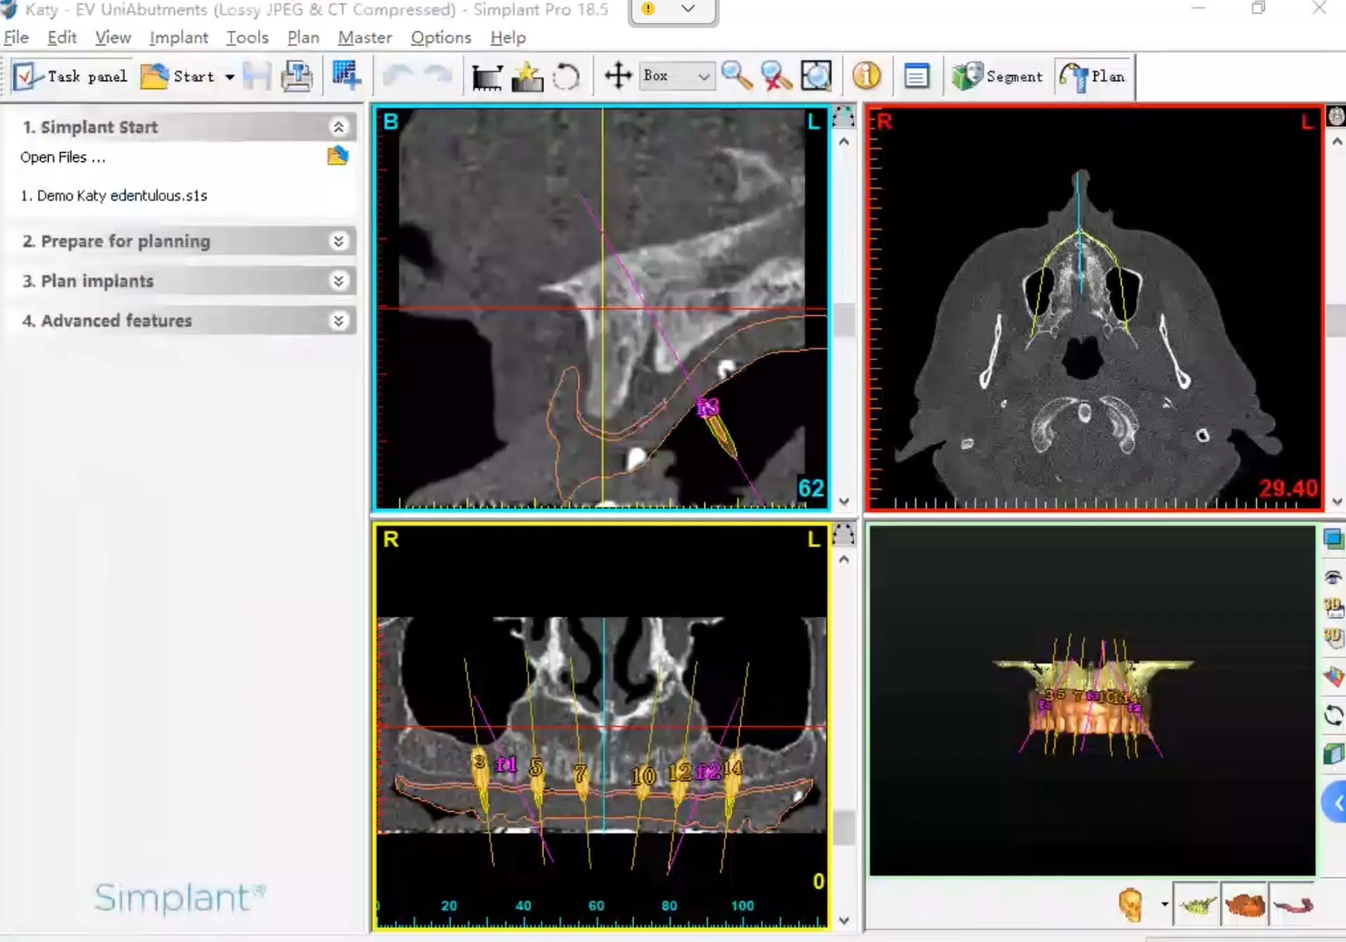Expand the Advanced features section
The image size is (1346, 942).
339,321
